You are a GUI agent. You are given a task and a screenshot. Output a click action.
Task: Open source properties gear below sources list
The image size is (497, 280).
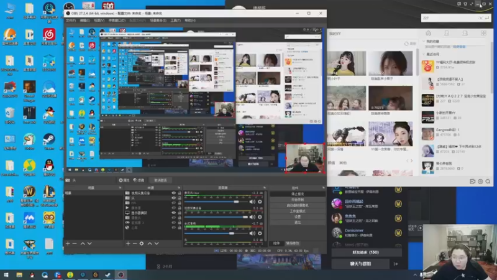[142, 243]
